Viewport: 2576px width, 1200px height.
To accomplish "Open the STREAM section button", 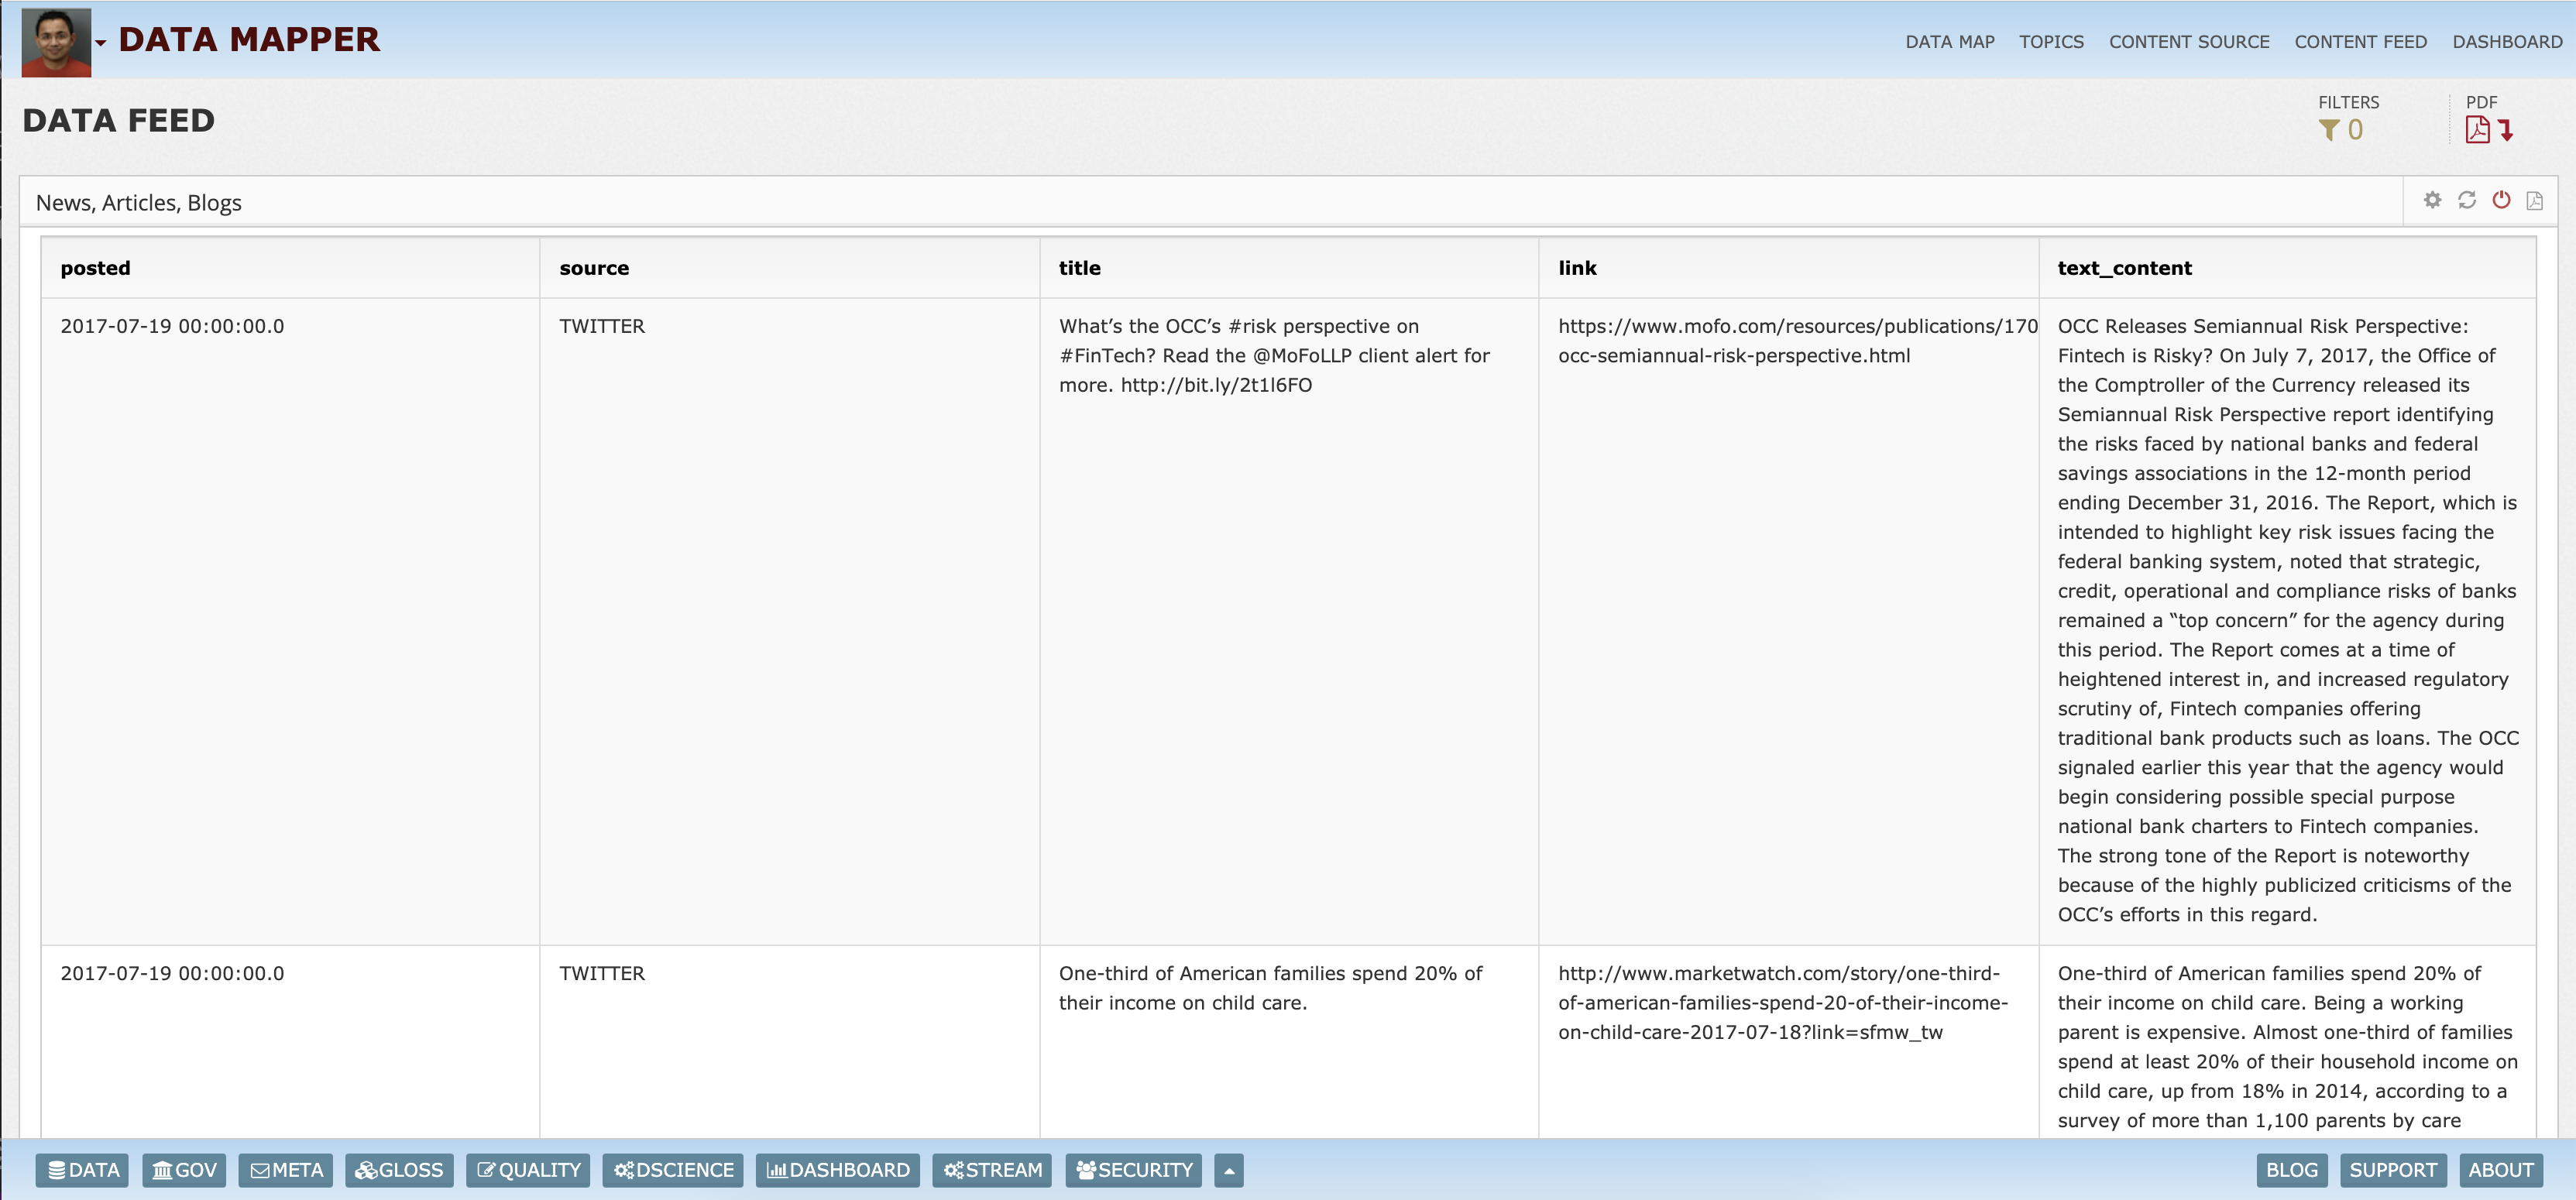I will pyautogui.click(x=992, y=1170).
